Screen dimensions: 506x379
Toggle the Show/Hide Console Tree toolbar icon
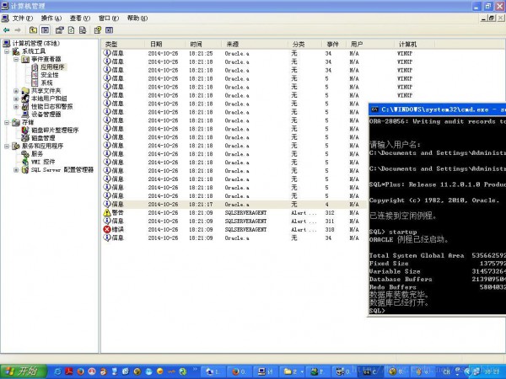pyautogui.click(x=46, y=30)
